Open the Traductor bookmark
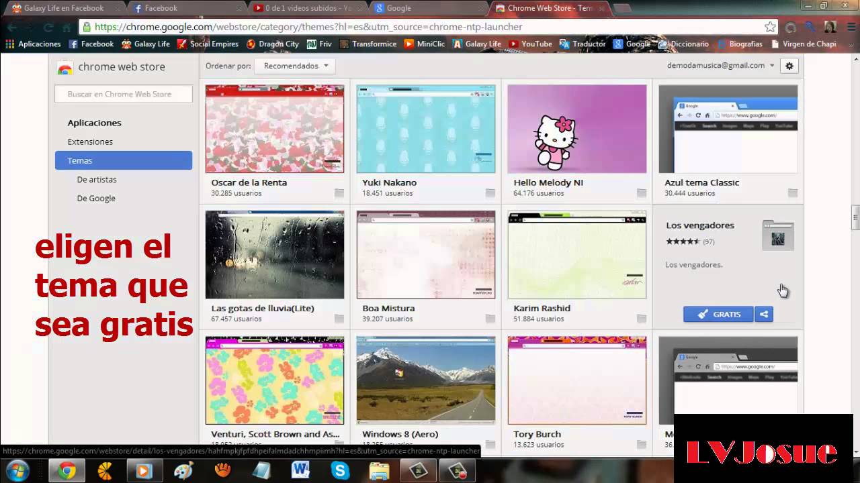The width and height of the screenshot is (860, 483). tap(583, 44)
